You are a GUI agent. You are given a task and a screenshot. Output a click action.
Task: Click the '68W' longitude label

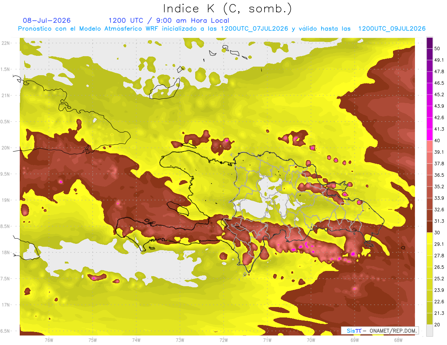pos(398,340)
